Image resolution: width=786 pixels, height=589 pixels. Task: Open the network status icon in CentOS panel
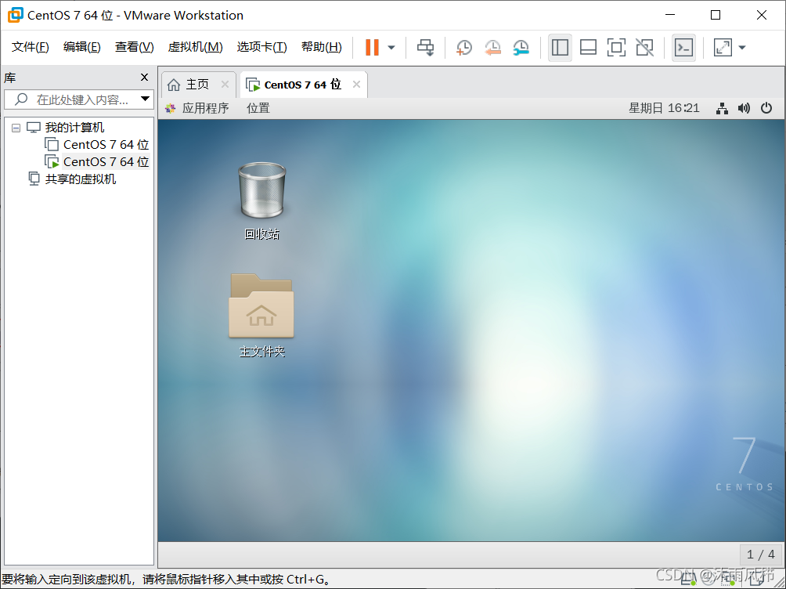tap(722, 108)
